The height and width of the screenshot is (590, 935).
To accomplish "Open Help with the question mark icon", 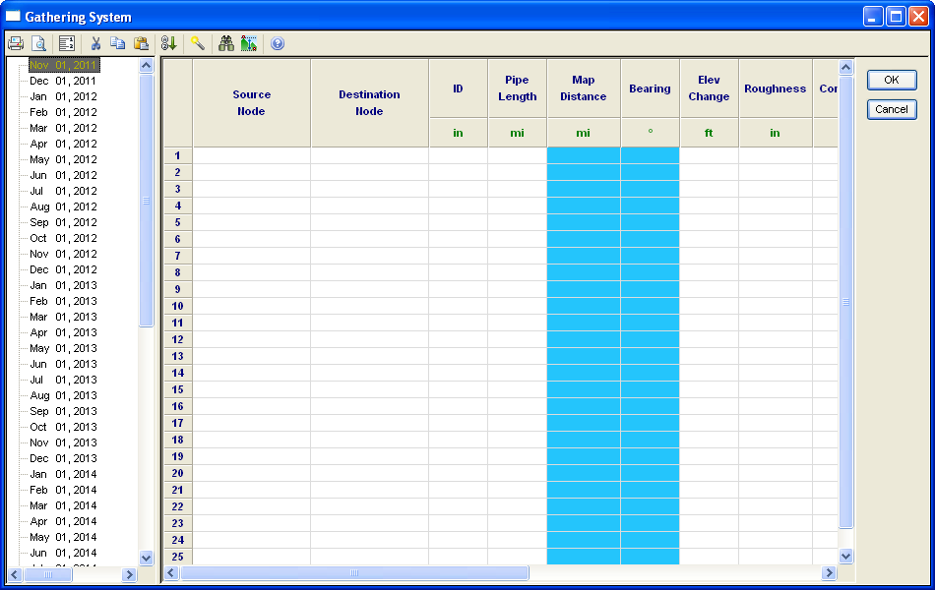I will click(x=278, y=43).
